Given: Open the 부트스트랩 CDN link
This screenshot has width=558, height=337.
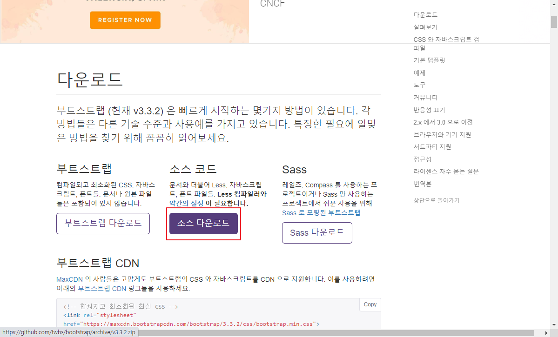Looking at the screenshot, I should click(x=102, y=289).
